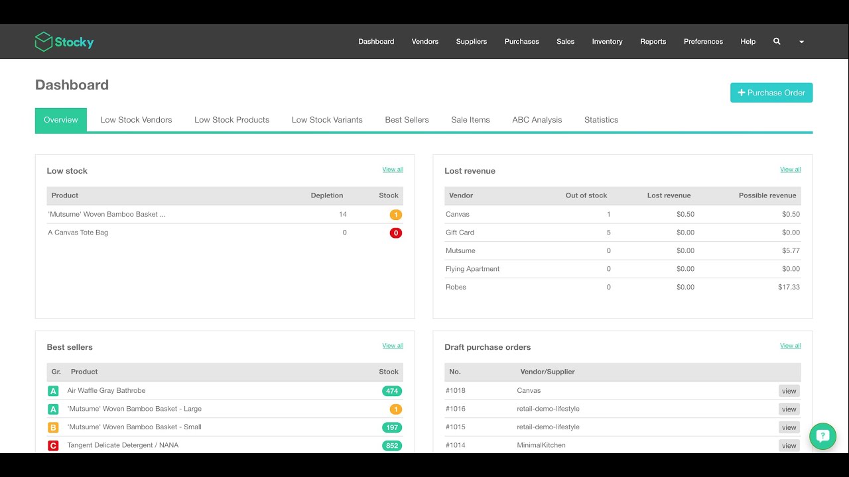This screenshot has height=477, width=849.
Task: Click the red stock badge 0 for Canvas Tote Bag
Action: tap(395, 233)
